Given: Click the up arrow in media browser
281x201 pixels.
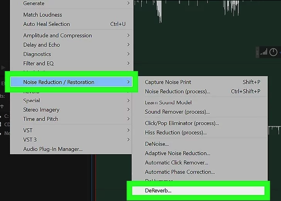Looking at the screenshot, I should click(2, 106).
